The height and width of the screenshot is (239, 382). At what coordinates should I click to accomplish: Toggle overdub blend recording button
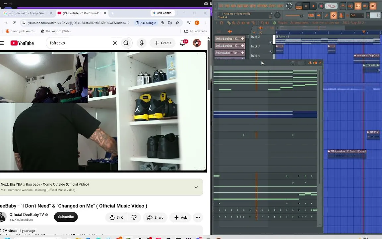pos(365,6)
